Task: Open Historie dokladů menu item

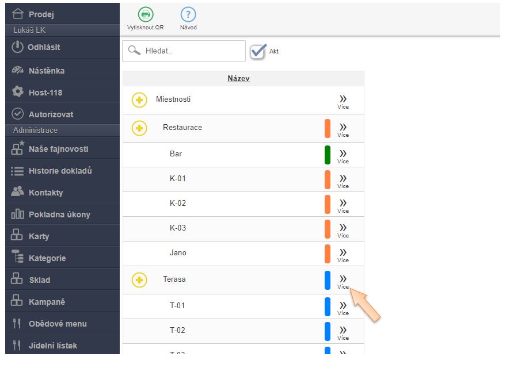Action: pos(60,171)
